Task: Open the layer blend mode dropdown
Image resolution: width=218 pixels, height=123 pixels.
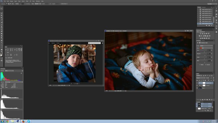Action: click(x=201, y=78)
